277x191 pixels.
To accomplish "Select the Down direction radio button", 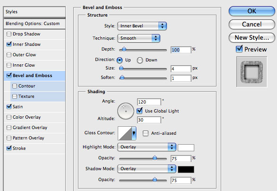I will tap(140, 60).
